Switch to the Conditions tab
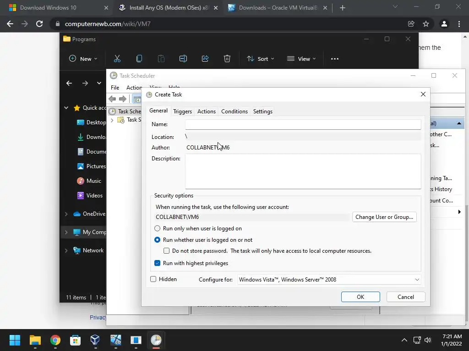Viewport: 469px width, 351px height. (x=234, y=112)
